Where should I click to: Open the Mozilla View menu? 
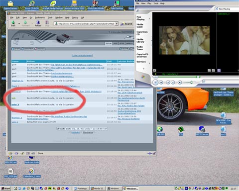[25, 17]
